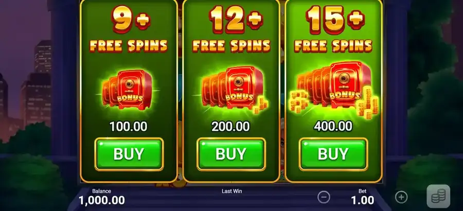Select the red bonus safes for 100.00
This screenshot has width=463, height=211.
[128, 90]
